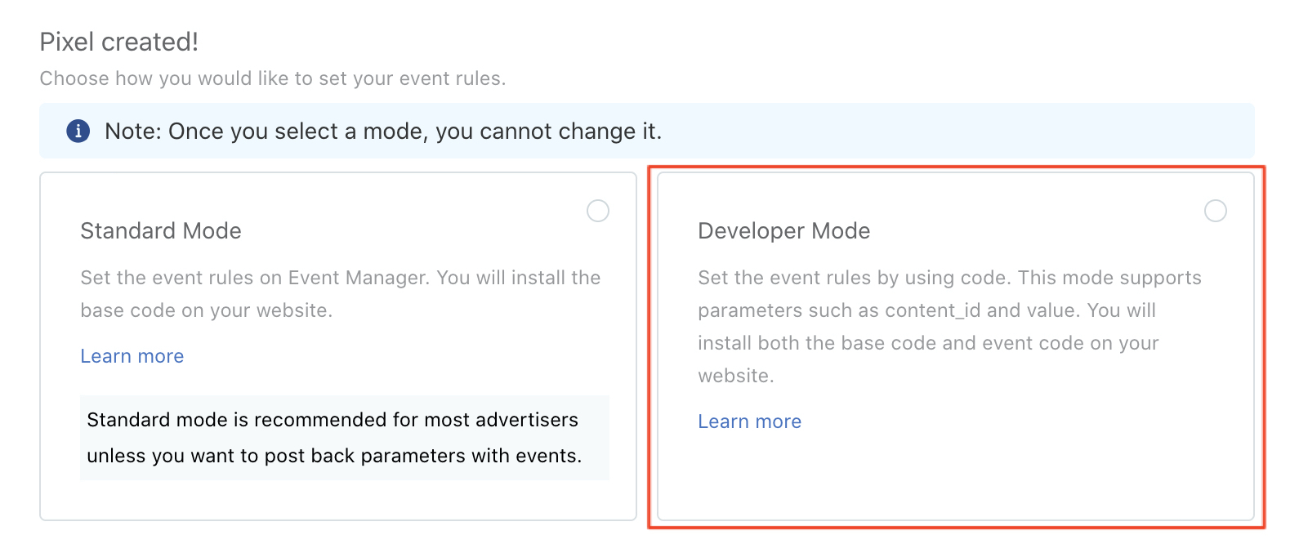This screenshot has width=1299, height=544.
Task: Click 'Choose how you would like' subtitle text
Action: pos(273,78)
